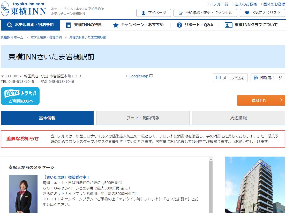Select ホテル検索・宿泊予約 menu
This screenshot has height=213, width=286.
31,25
